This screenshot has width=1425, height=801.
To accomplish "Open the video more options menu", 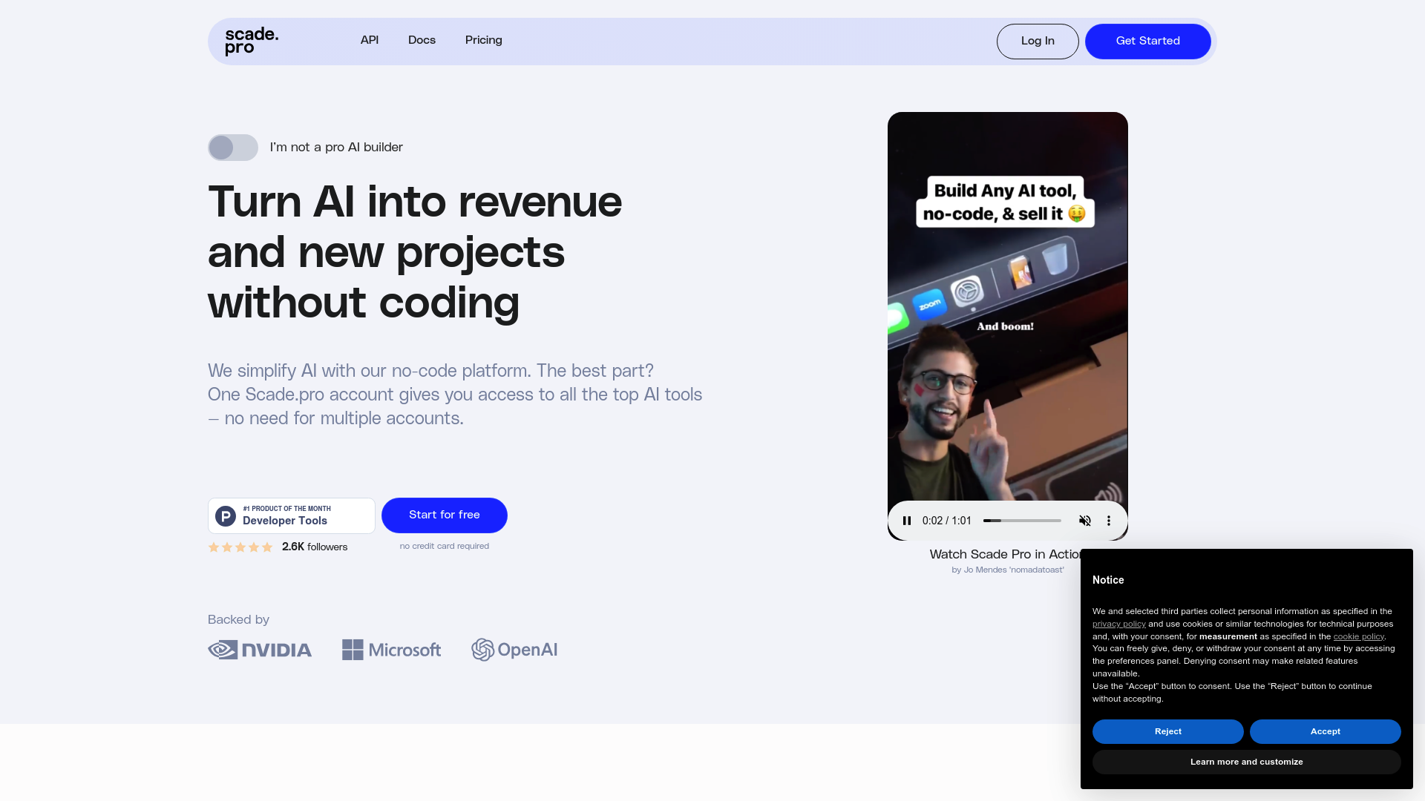I will point(1109,521).
